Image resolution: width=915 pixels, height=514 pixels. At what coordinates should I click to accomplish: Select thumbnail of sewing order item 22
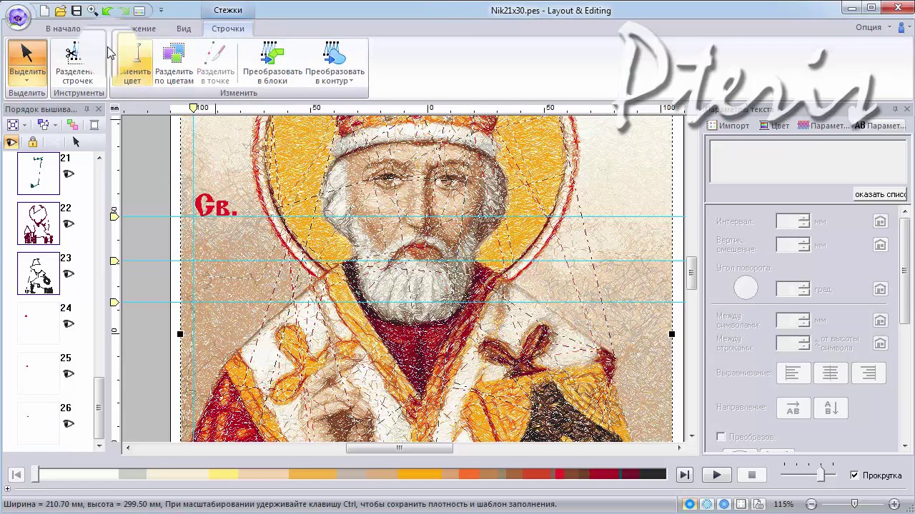39,223
